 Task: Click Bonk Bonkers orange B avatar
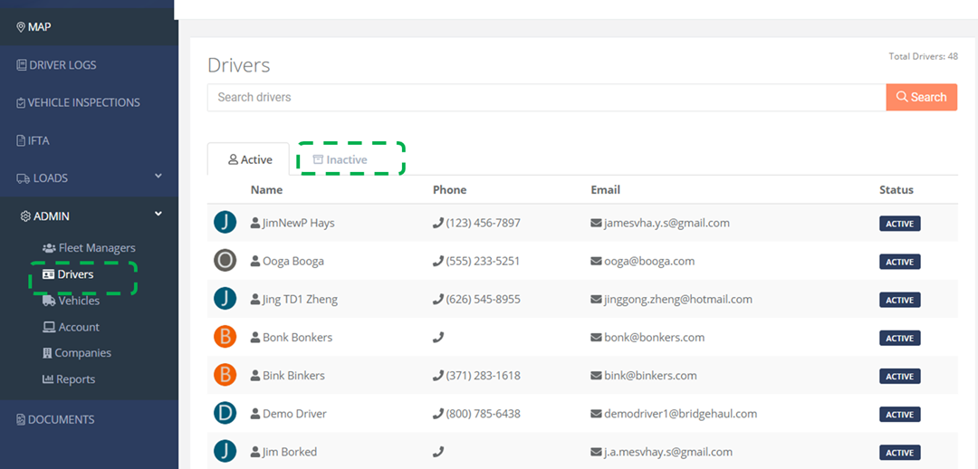click(225, 337)
